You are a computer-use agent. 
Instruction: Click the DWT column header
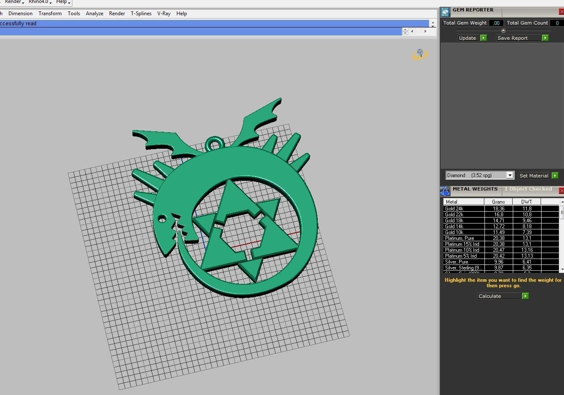point(527,202)
